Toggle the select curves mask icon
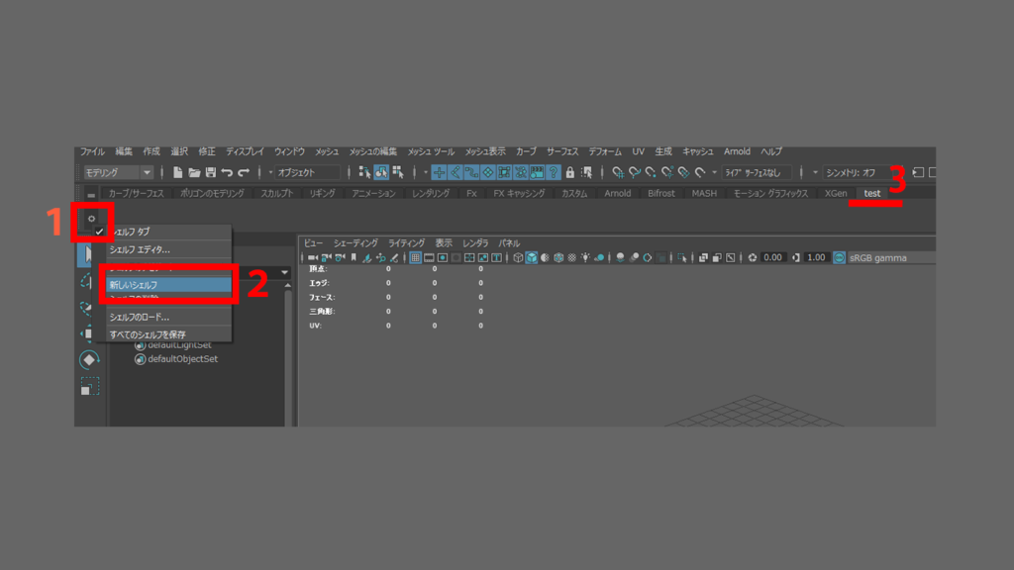 [x=471, y=172]
